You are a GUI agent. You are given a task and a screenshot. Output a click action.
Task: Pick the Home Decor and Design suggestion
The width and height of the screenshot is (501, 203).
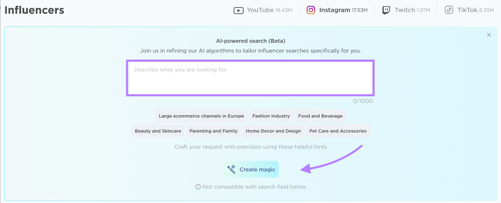click(x=273, y=131)
